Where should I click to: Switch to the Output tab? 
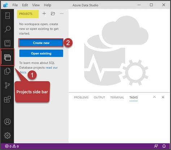click(x=99, y=97)
